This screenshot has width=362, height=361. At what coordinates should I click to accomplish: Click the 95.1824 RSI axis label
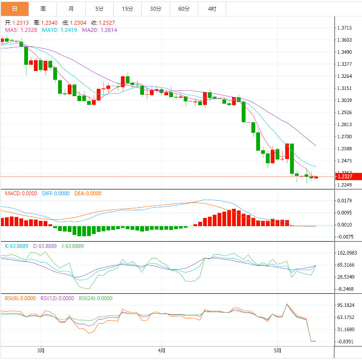346,305
